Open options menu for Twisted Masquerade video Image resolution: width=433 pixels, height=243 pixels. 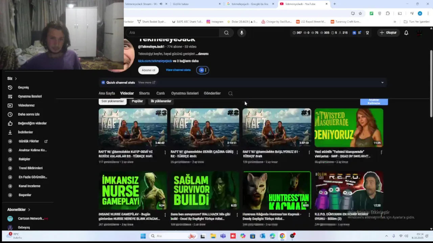coord(381,153)
